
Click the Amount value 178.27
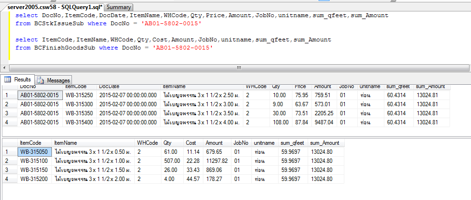217,179
